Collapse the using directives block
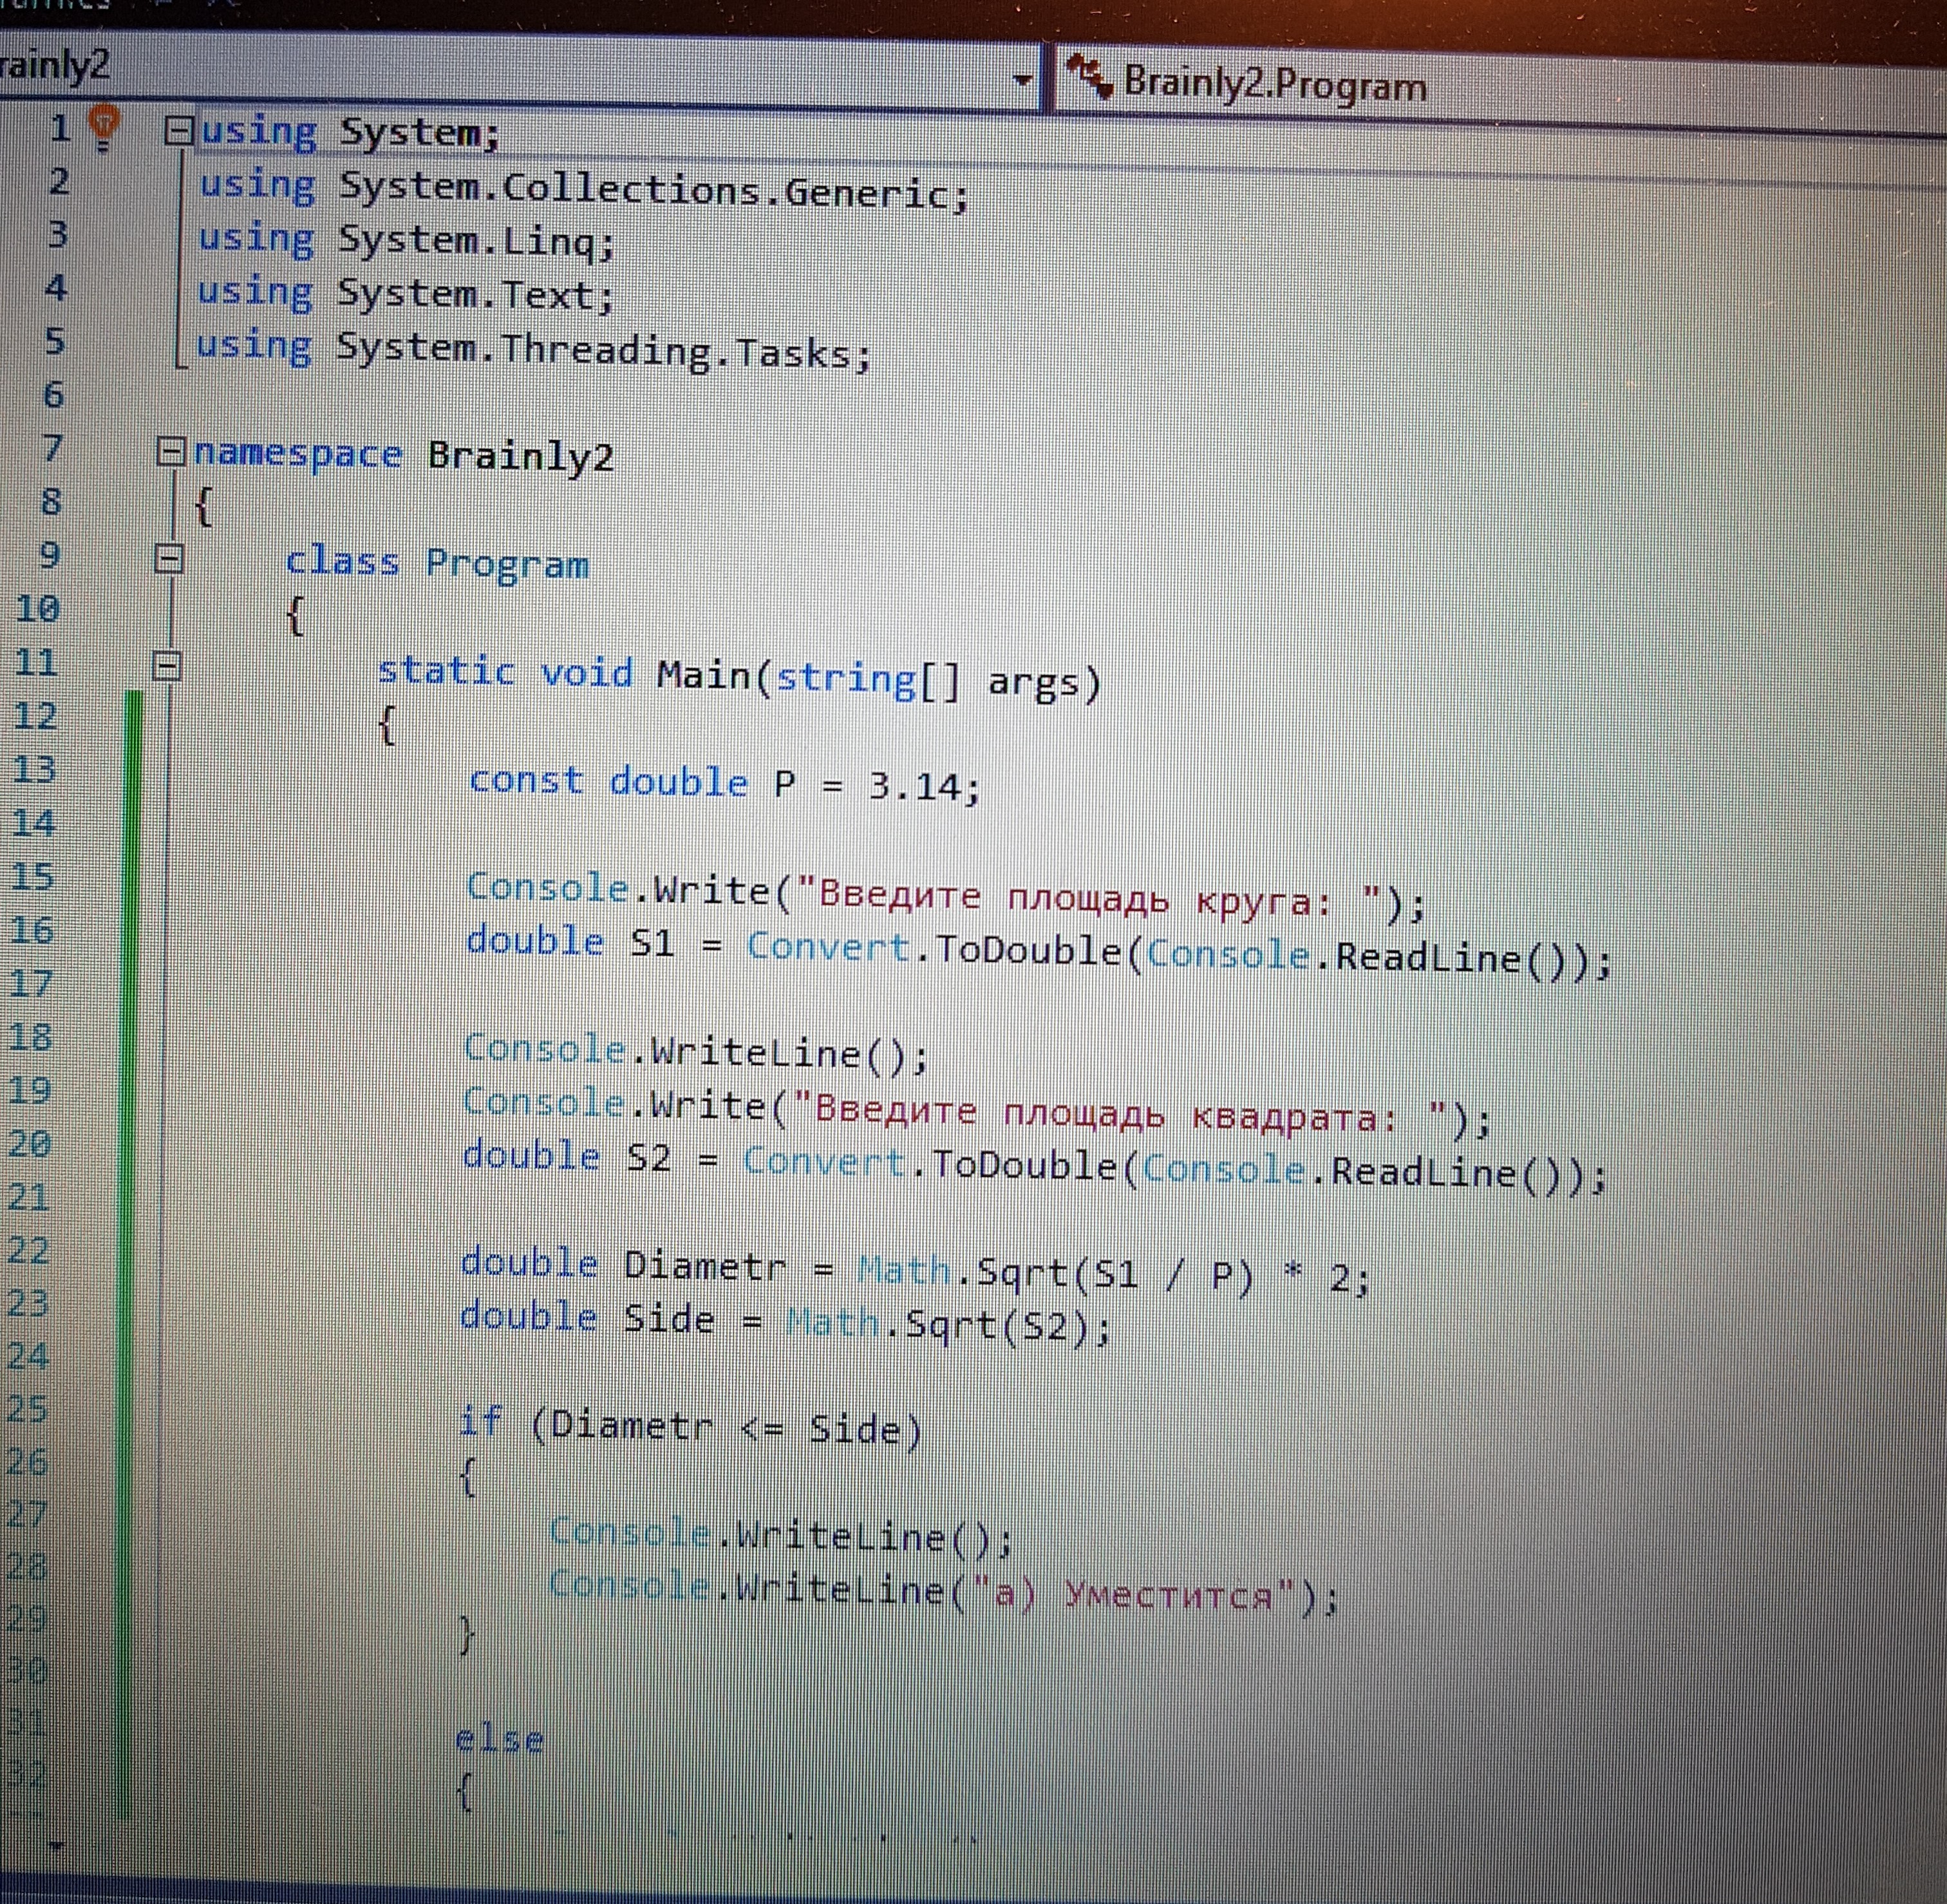Viewport: 1947px width, 1904px height. click(178, 131)
